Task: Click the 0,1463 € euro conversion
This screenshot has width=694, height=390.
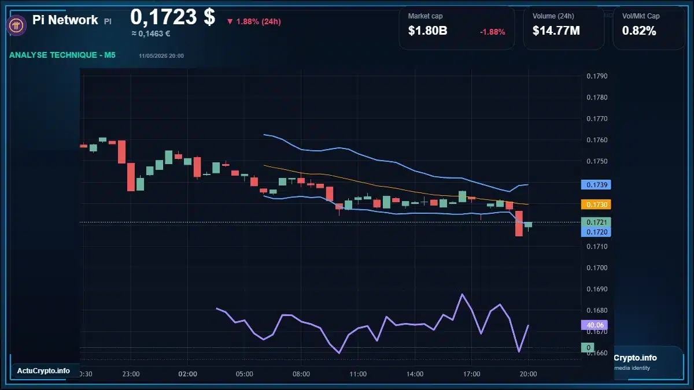Action: tap(151, 34)
